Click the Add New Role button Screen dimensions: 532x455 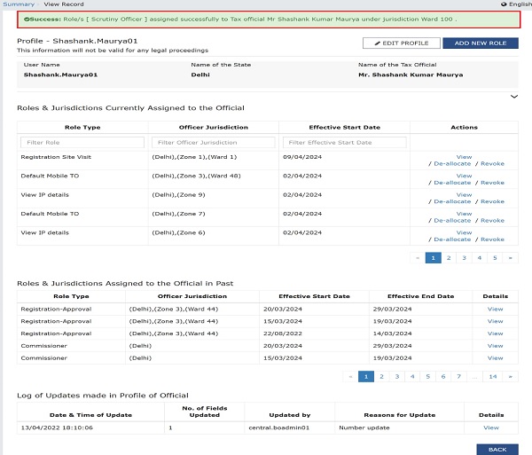(481, 43)
